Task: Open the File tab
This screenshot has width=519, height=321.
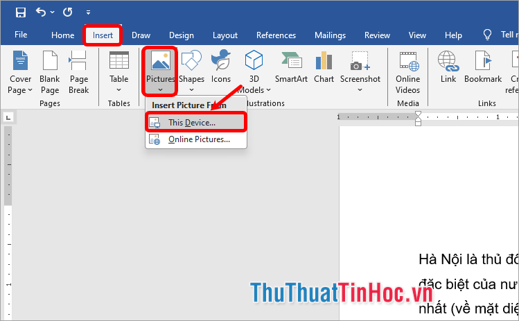Action: coord(21,35)
